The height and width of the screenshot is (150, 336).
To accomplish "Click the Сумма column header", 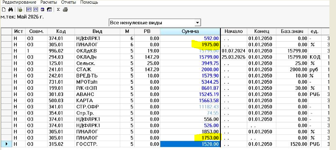I will pos(190,31).
